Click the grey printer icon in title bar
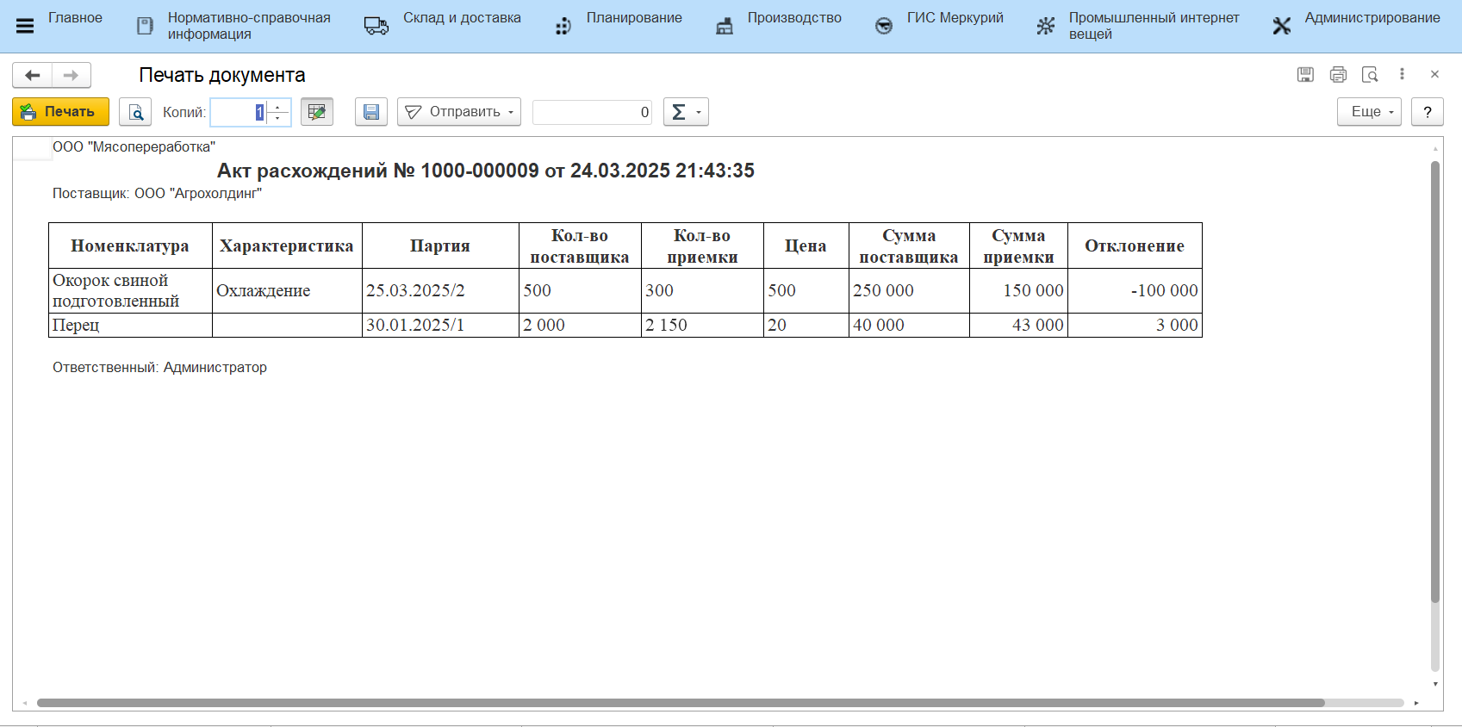This screenshot has height=727, width=1462. tap(1338, 75)
